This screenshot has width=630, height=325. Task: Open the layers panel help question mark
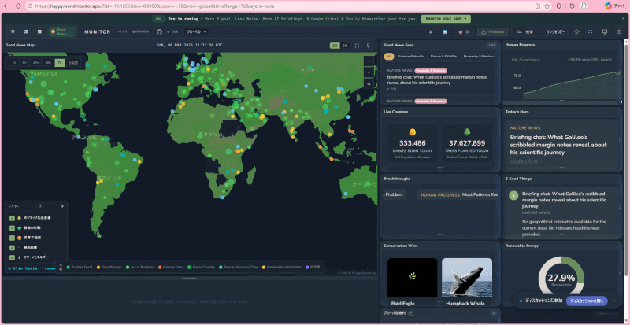(40, 206)
